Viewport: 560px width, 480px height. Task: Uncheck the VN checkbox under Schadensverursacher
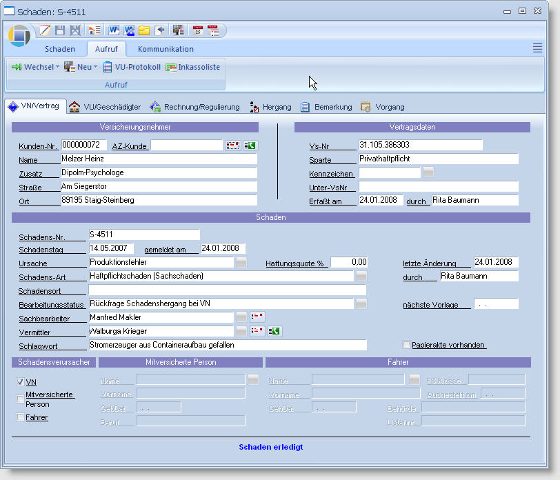(20, 381)
